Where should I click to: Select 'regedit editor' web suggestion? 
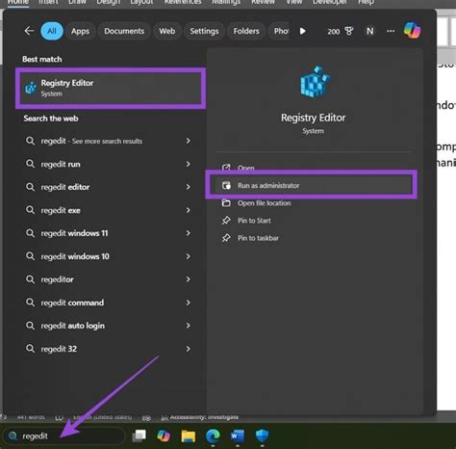pyautogui.click(x=65, y=187)
